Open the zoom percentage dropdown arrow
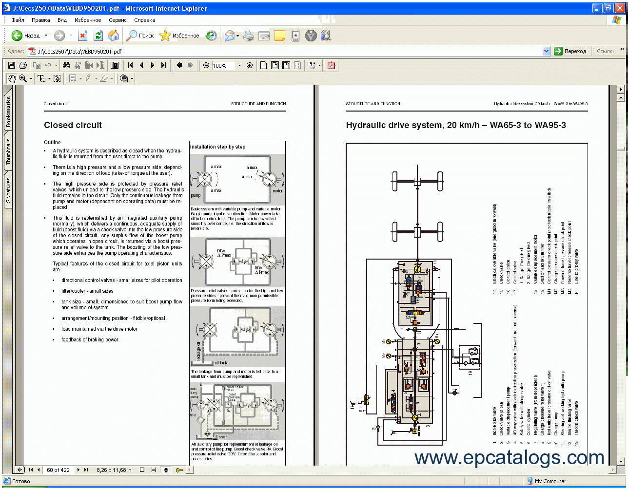Screen dimensions: 628x488 click(239, 65)
